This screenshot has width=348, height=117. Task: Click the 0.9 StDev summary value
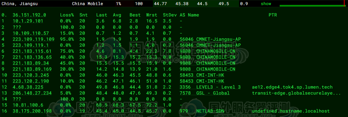tap(244, 4)
